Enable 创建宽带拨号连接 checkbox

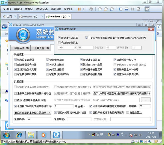15,65
